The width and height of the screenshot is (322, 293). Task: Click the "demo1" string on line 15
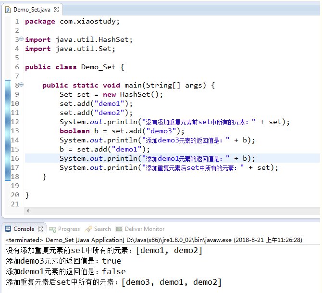coord(126,149)
